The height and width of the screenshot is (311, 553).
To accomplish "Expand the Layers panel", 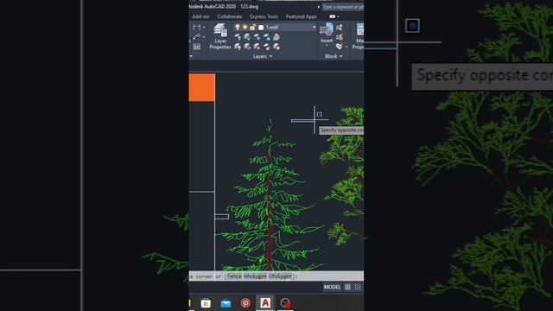I will coord(263,56).
